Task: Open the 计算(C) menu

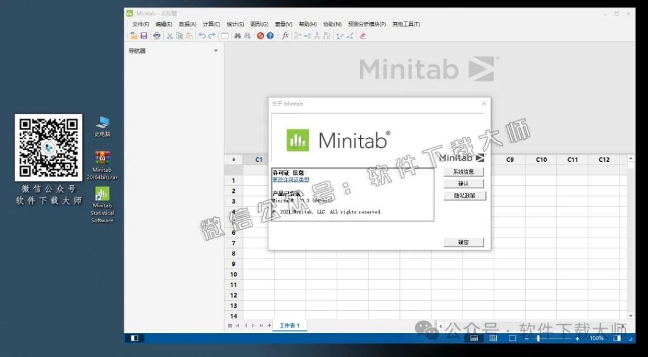Action: point(211,25)
